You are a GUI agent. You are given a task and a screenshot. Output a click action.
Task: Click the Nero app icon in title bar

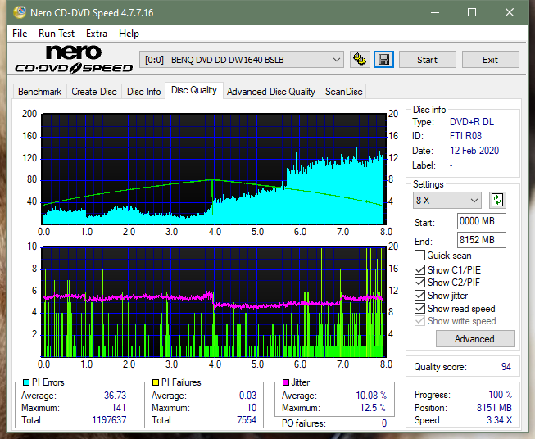coord(20,12)
